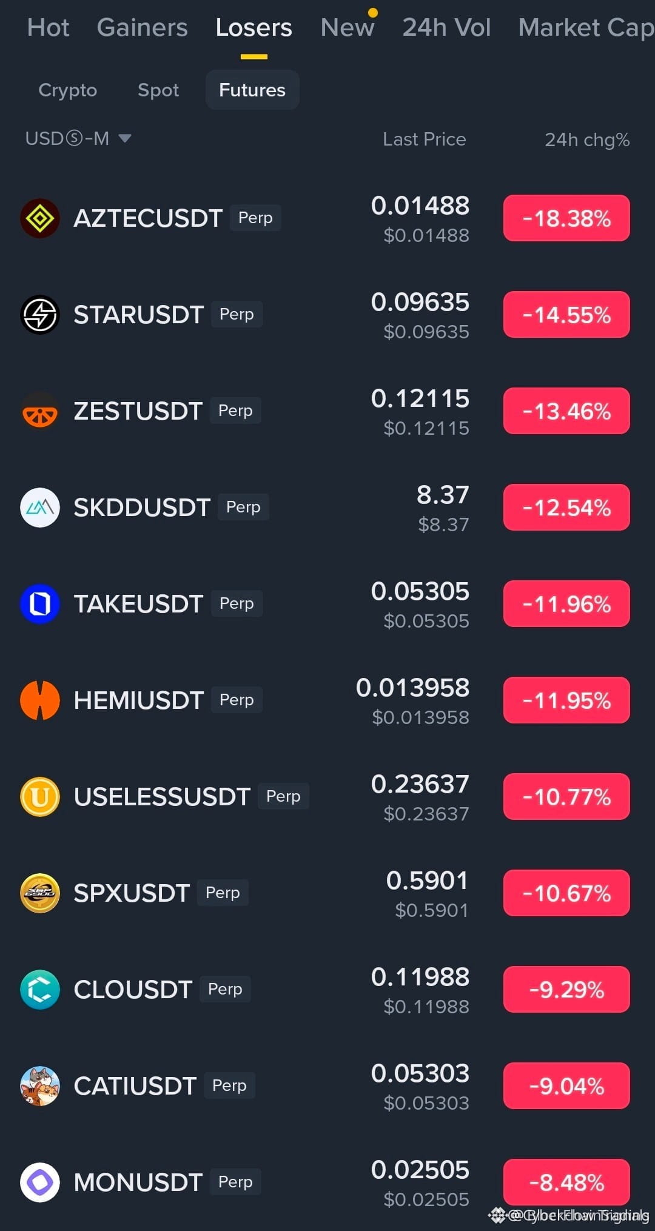655x1231 pixels.
Task: Tap the TAKEUSDT blue icon
Action: pyautogui.click(x=40, y=604)
